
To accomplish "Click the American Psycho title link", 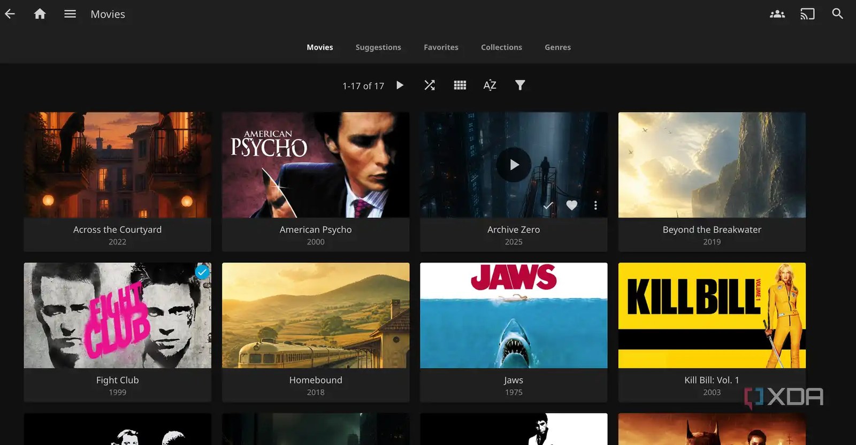I will click(316, 229).
